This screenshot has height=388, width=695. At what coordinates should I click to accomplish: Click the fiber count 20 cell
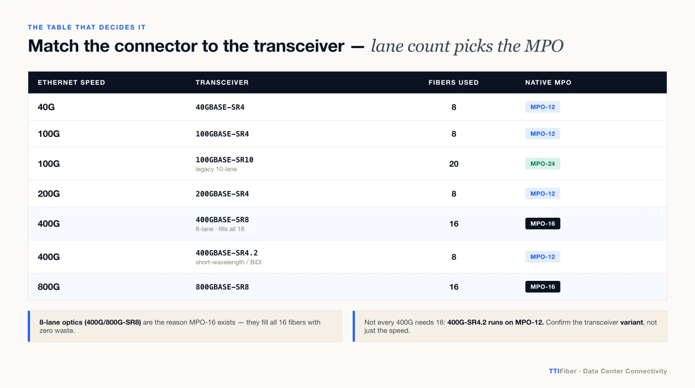click(x=454, y=164)
